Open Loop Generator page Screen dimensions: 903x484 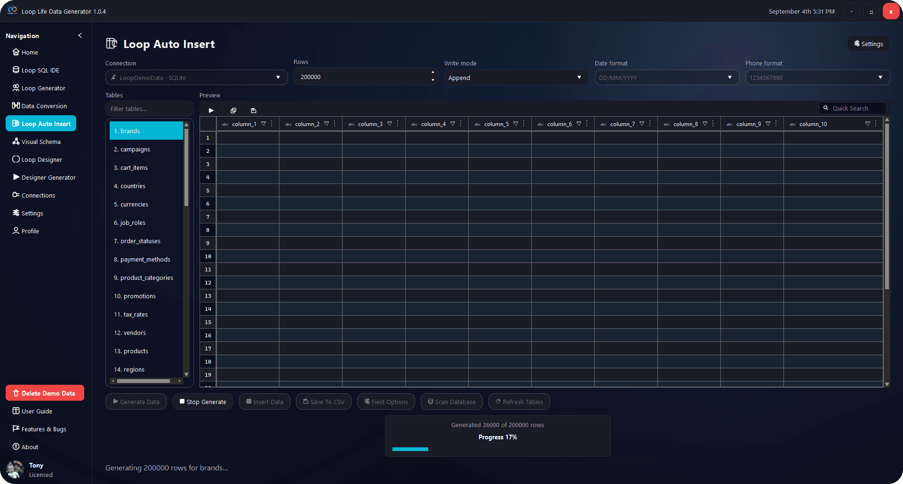tap(39, 88)
